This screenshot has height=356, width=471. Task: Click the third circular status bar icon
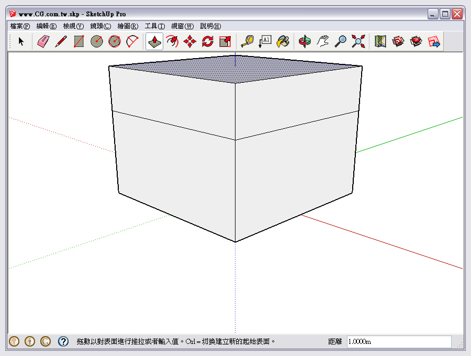46,341
